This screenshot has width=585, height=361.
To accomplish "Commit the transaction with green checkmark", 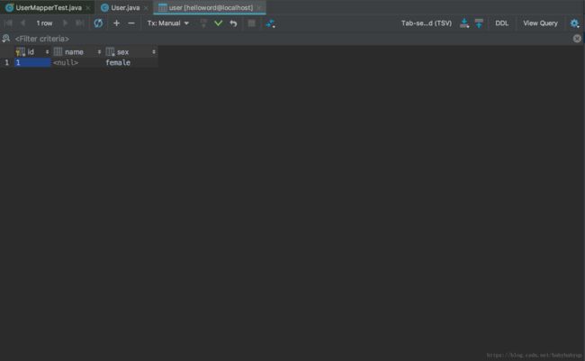I will click(219, 23).
